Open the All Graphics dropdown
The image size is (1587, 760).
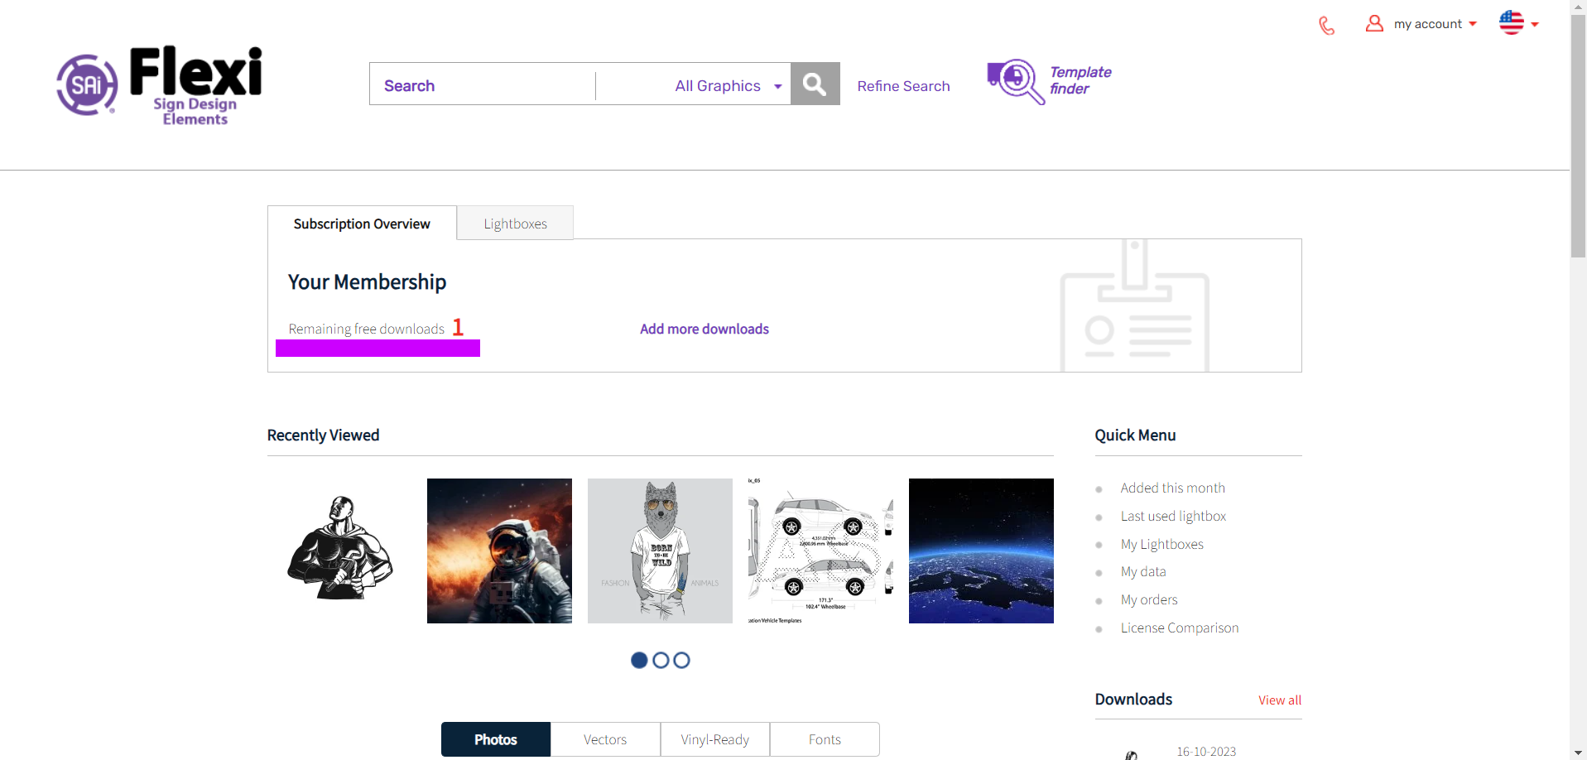click(x=726, y=85)
